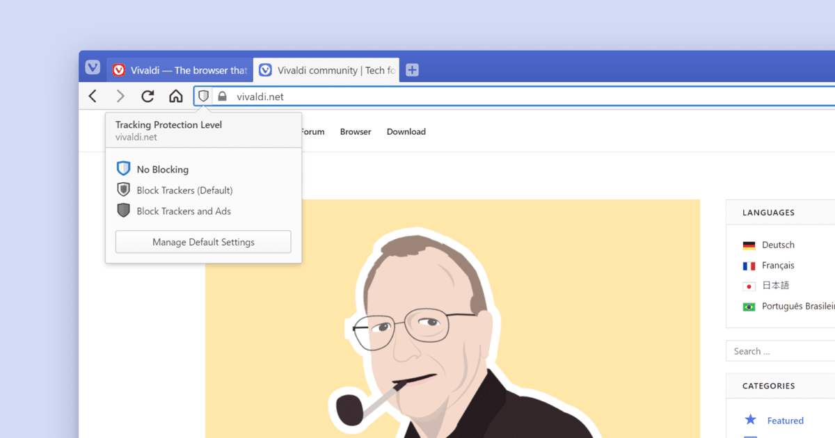835x438 pixels.
Task: Choose Block Trackers (Default) level
Action: coord(184,190)
